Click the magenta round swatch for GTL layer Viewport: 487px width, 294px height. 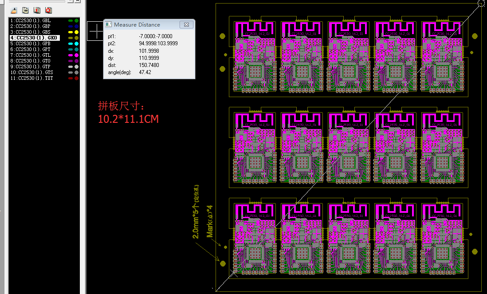pos(77,55)
